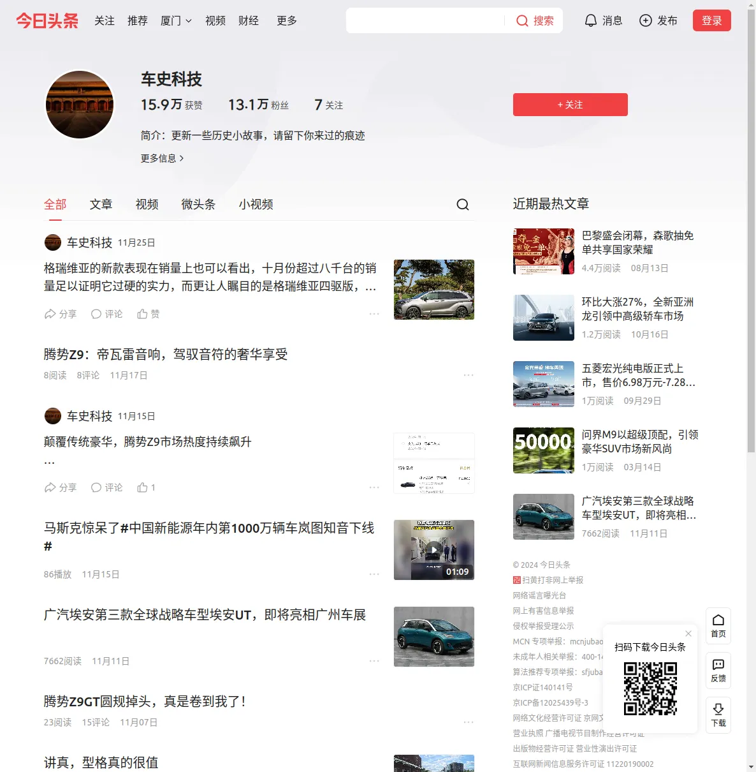Open the 反馈 feedback floating button
The width and height of the screenshot is (756, 772).
(718, 671)
